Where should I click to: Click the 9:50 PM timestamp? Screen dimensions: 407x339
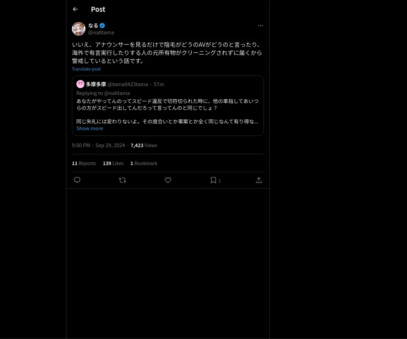coord(81,145)
